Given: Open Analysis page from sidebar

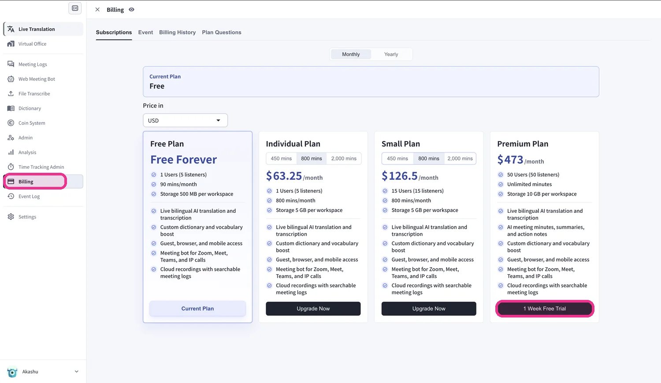Looking at the screenshot, I should 43,152.
